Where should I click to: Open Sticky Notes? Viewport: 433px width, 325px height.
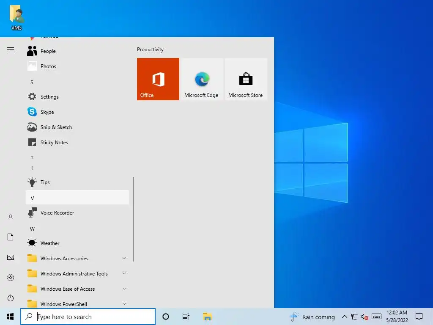pos(77,142)
